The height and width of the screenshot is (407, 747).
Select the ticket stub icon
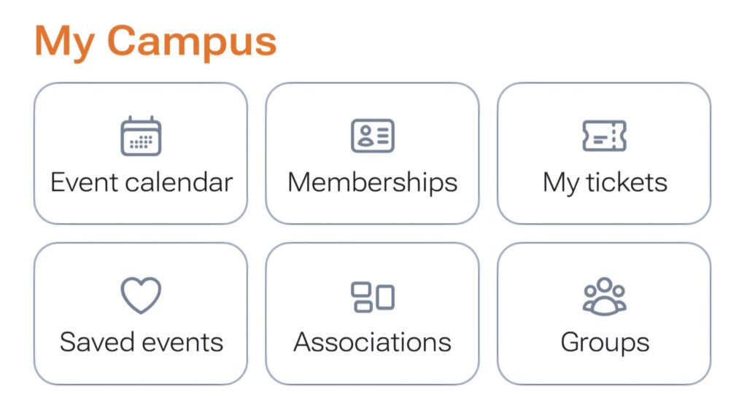point(604,136)
